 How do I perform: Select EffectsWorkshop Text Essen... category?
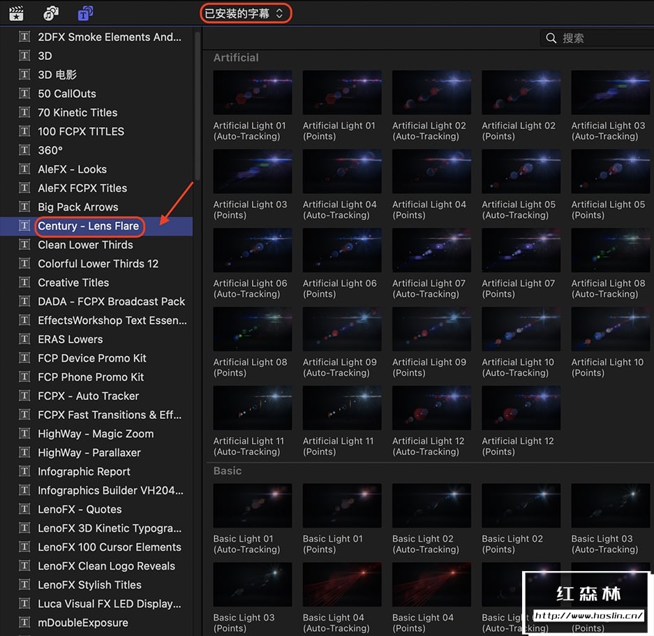[96, 320]
